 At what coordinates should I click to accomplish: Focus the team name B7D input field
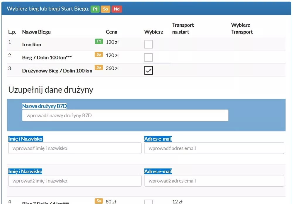coord(125,115)
